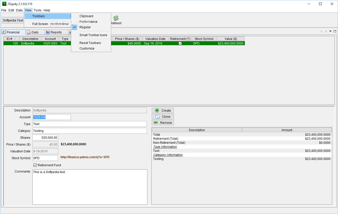Click the sort arrow in the ID # column header

[15, 39]
